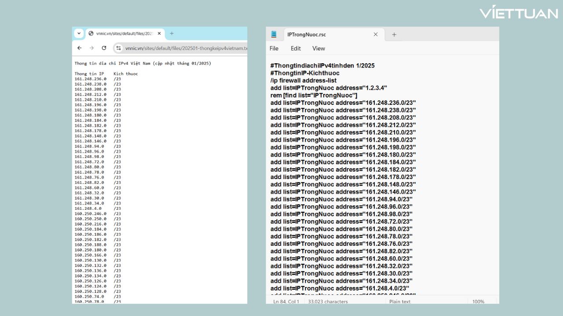
Task: Click the 100% zoom level indicator
Action: click(x=478, y=302)
